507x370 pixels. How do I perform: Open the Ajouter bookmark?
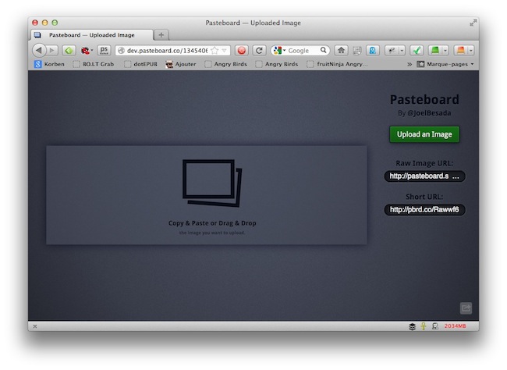(181, 64)
